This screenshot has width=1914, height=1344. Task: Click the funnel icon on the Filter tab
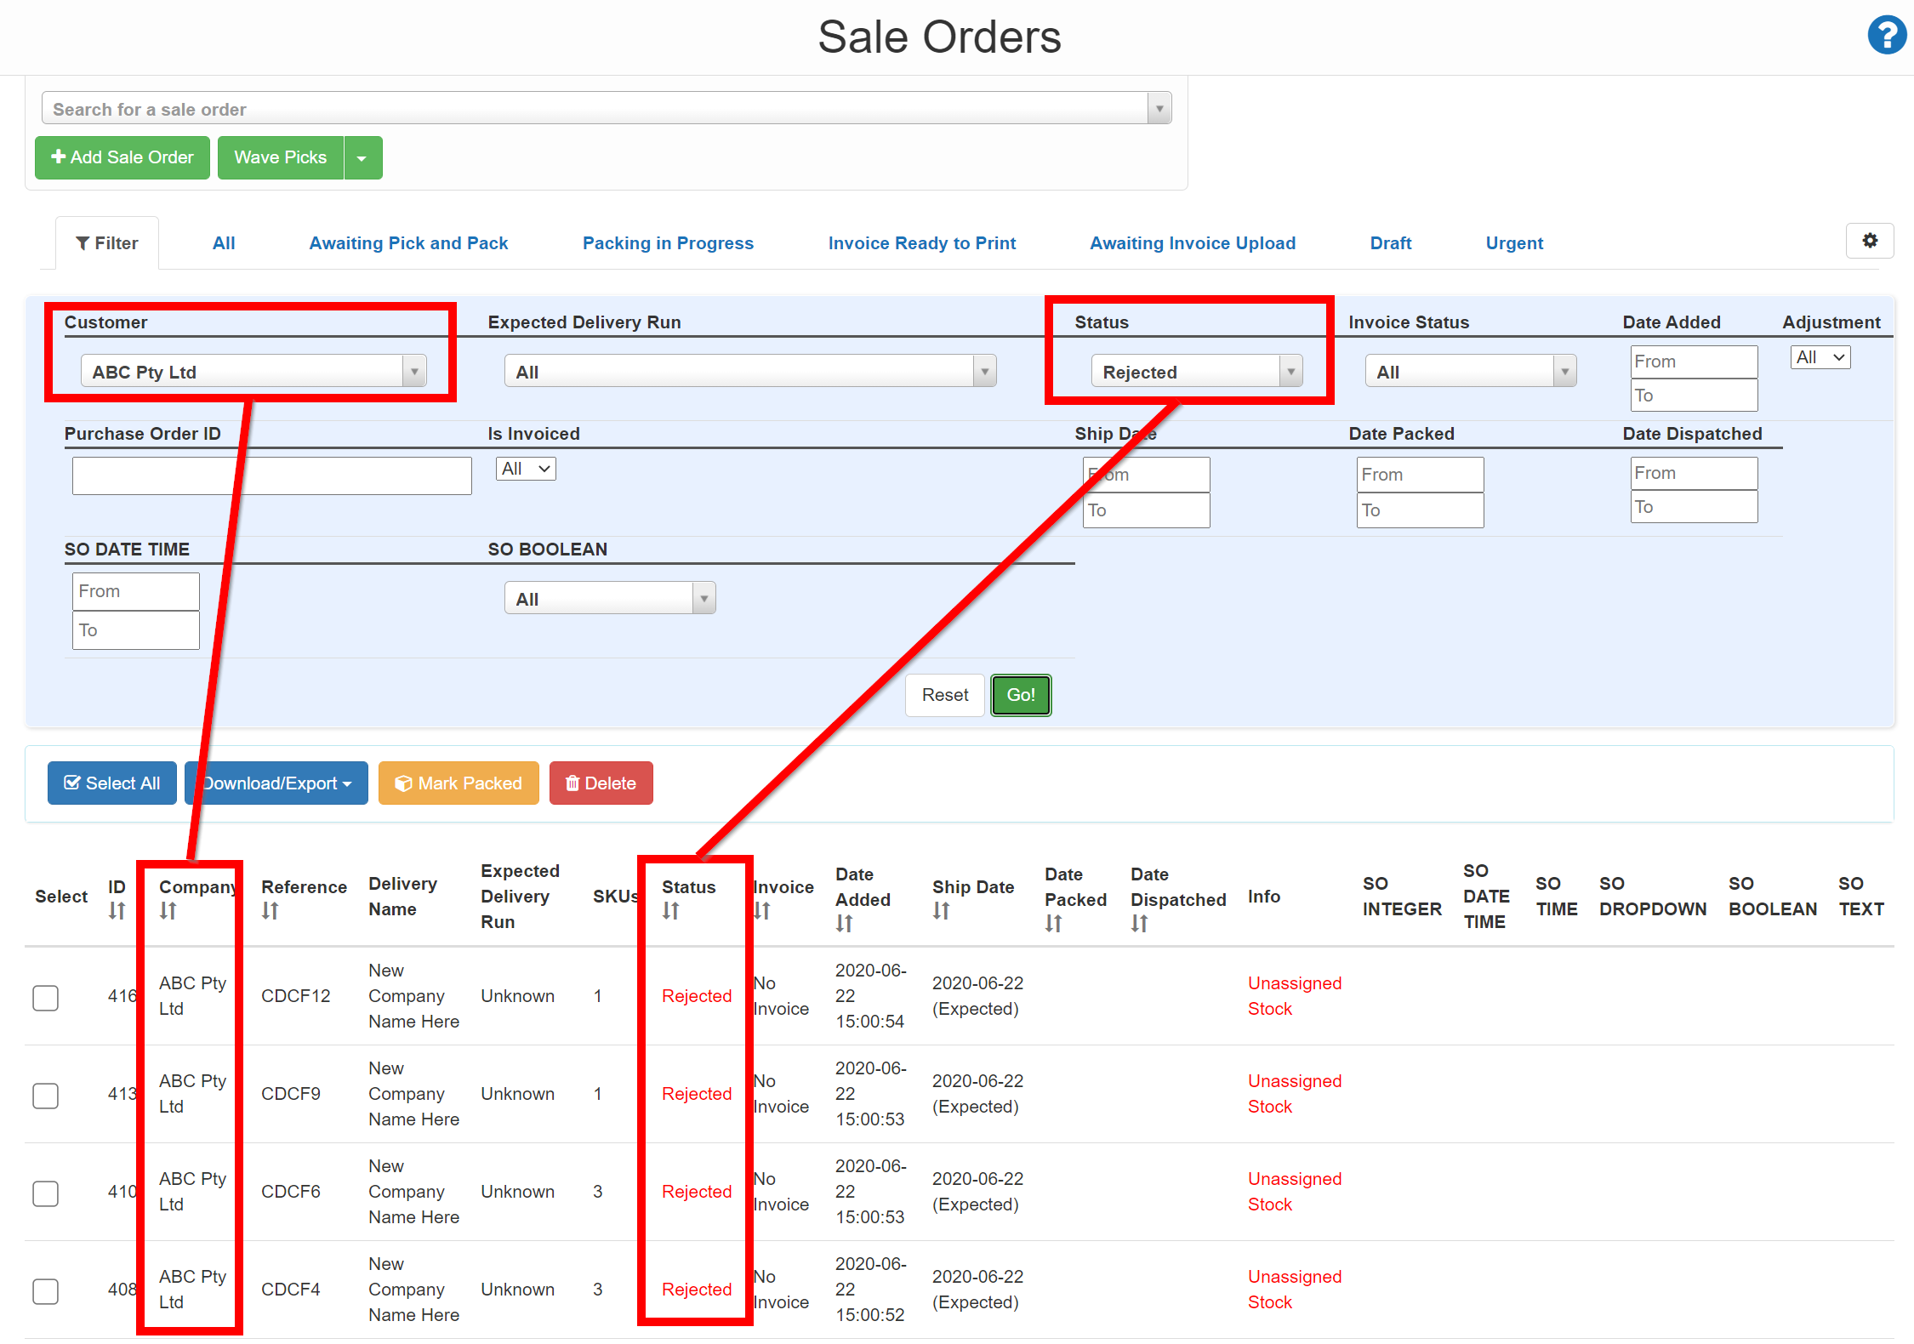(84, 242)
